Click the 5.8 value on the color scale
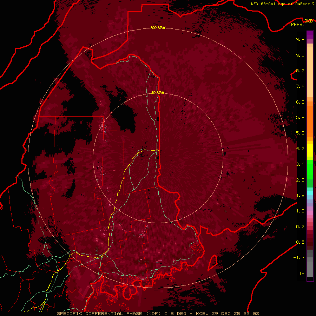 tap(300, 118)
